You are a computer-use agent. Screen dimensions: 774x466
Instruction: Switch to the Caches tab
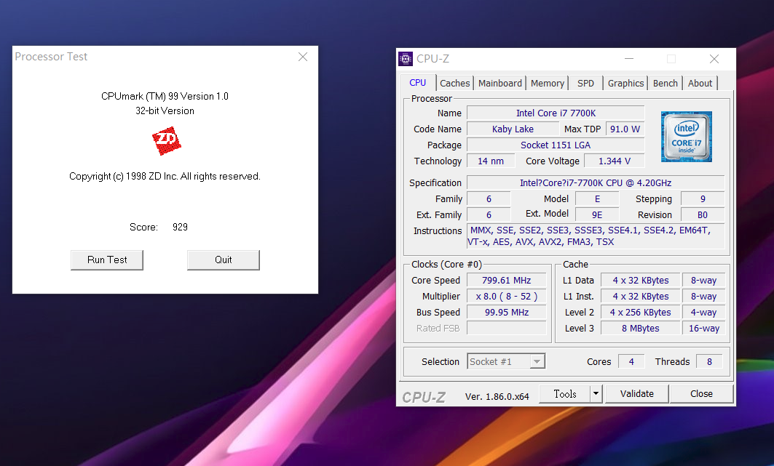[455, 83]
